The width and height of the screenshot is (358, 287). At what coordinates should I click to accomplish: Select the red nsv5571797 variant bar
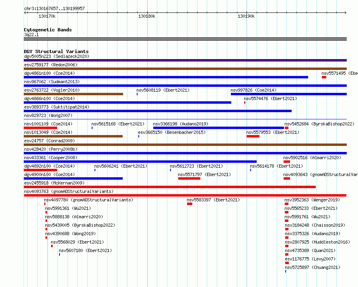point(189,178)
